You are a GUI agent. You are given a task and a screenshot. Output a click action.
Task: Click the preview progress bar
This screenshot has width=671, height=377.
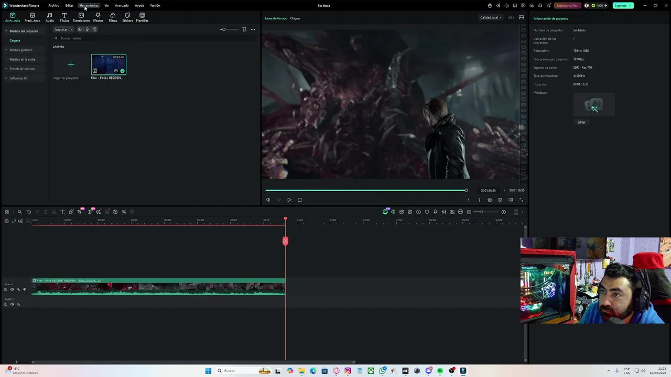pos(366,190)
